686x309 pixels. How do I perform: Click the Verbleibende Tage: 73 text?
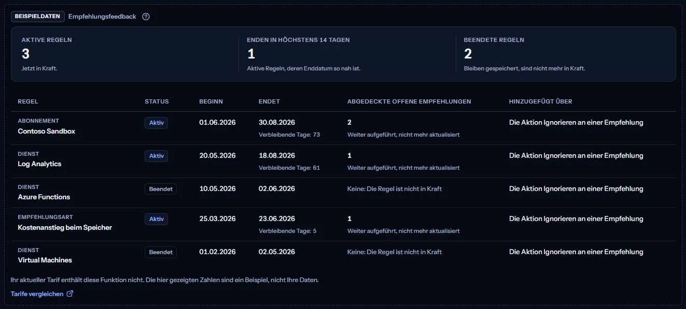pos(289,135)
